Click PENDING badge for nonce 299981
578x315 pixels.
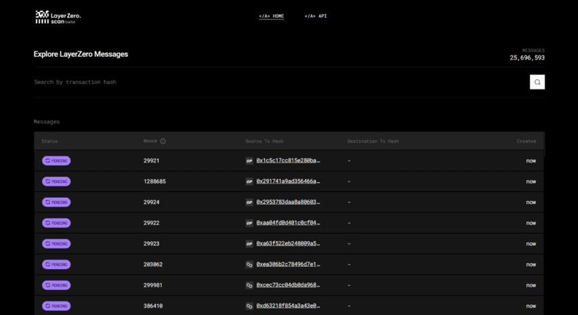[56, 285]
